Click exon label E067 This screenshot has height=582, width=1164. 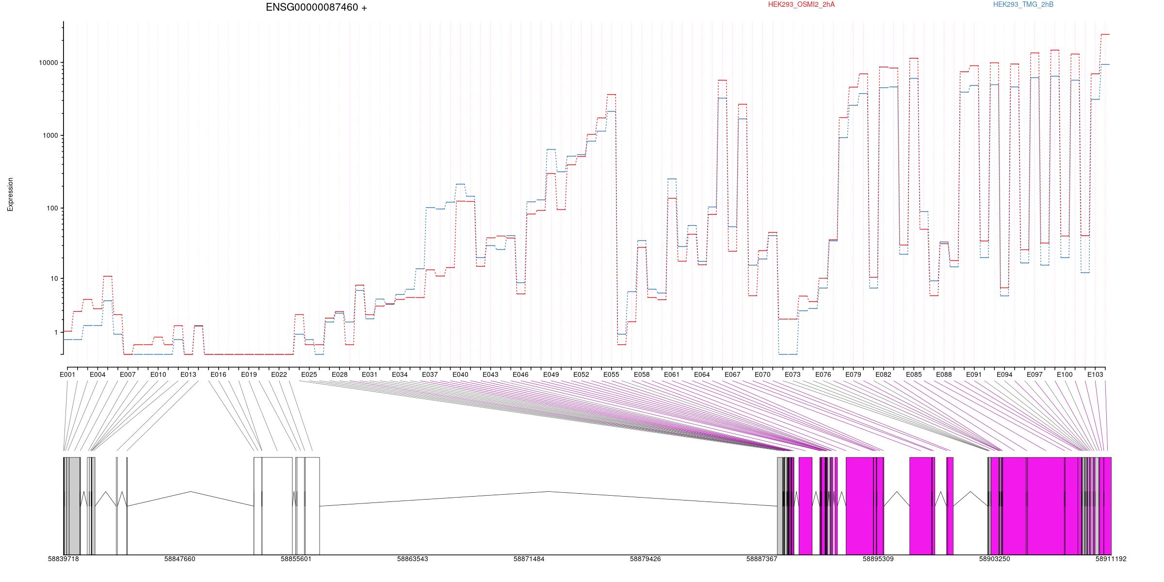(x=732, y=375)
